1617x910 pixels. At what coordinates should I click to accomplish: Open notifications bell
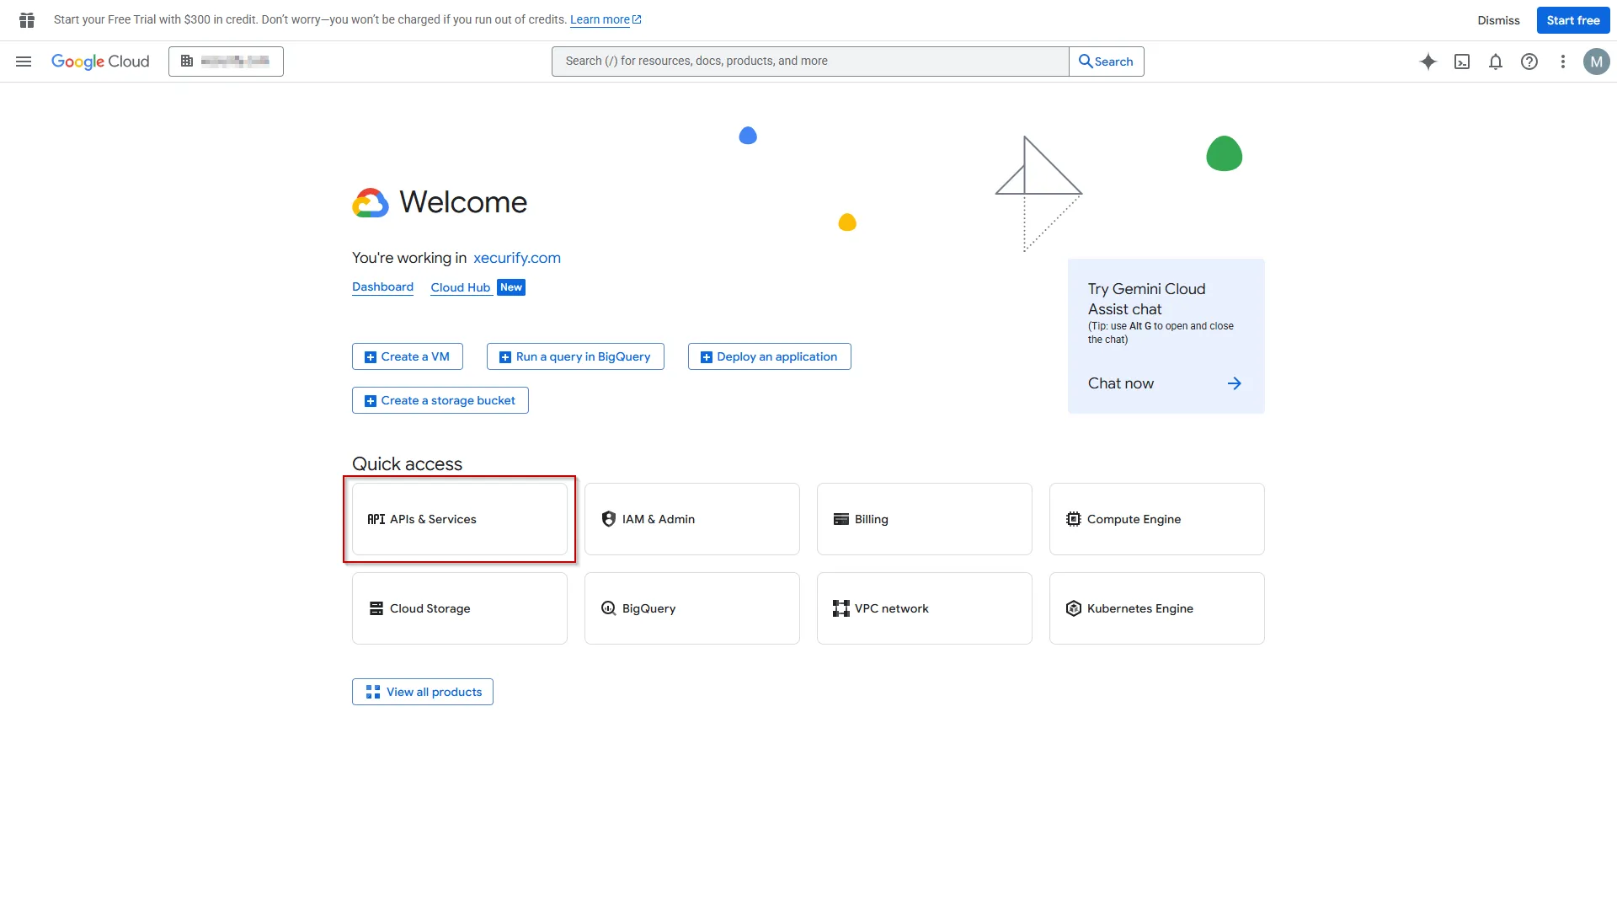point(1496,62)
